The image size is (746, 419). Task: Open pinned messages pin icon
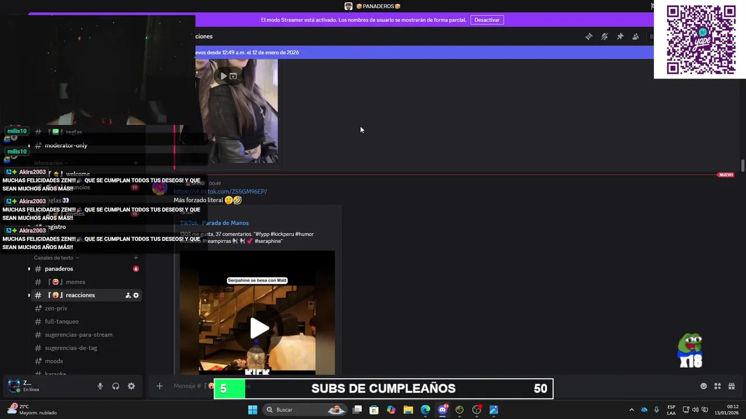point(620,36)
